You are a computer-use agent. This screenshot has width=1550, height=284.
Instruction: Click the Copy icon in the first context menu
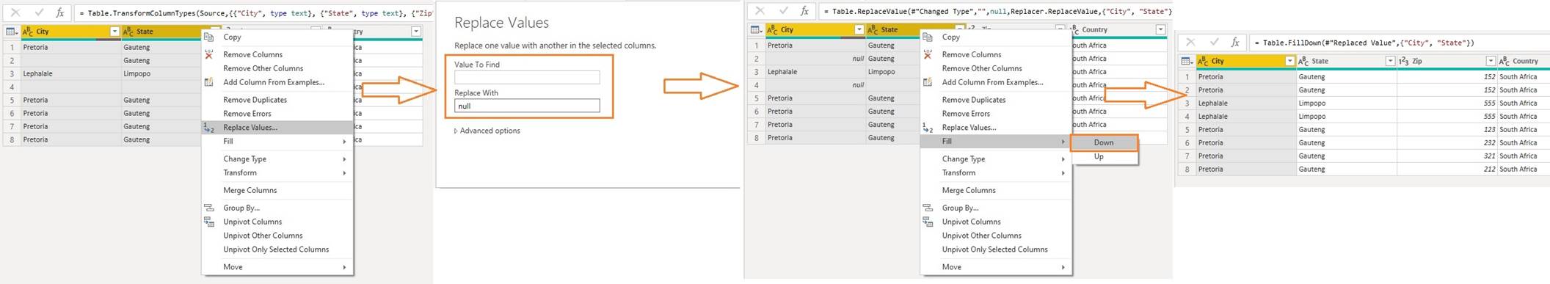click(209, 37)
